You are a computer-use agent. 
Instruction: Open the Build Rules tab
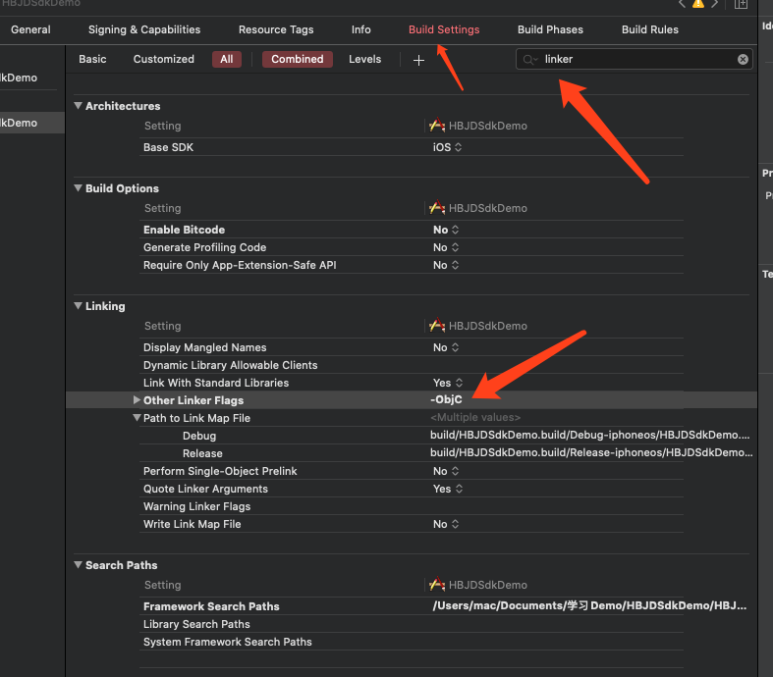pos(650,29)
